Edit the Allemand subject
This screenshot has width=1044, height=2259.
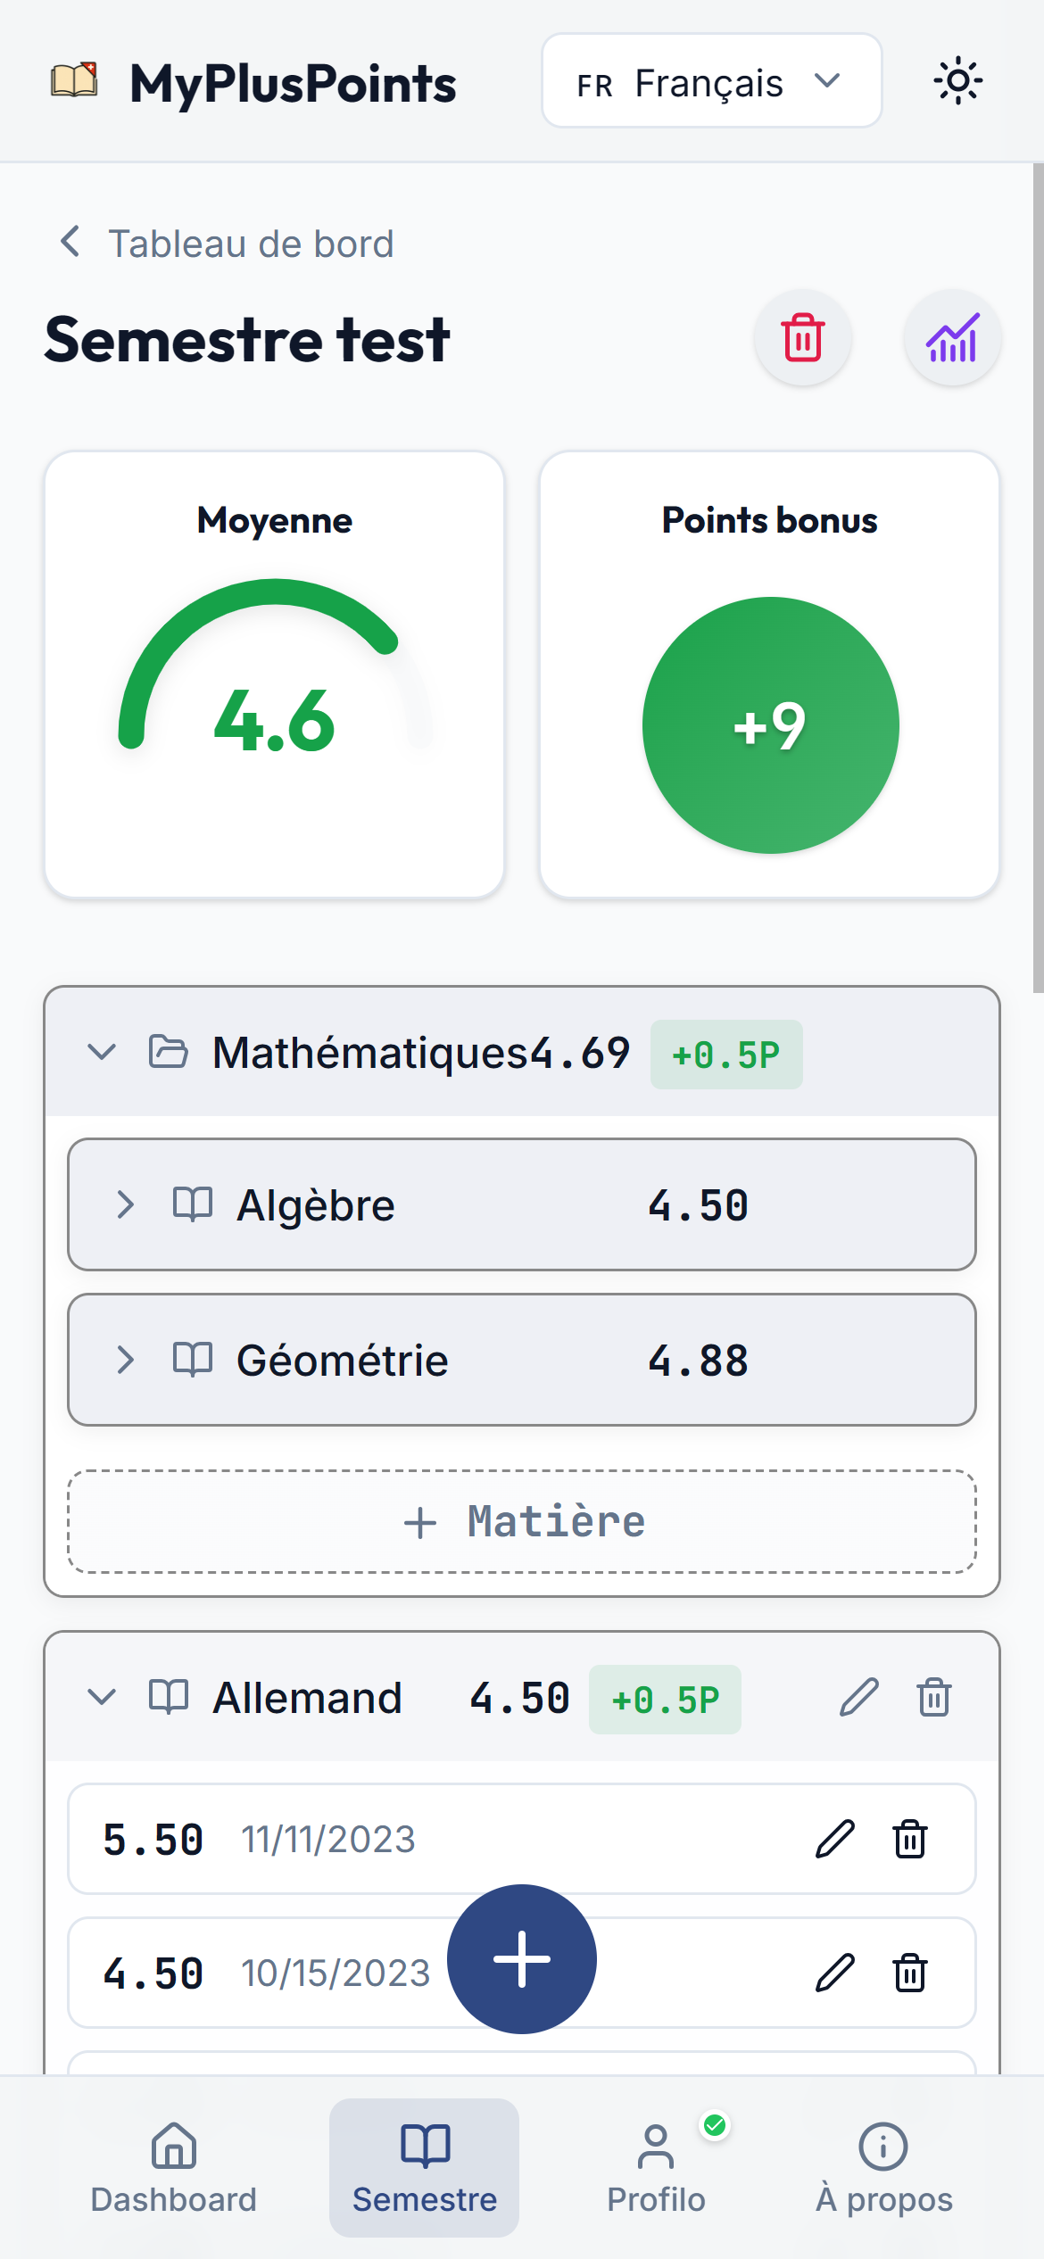(x=859, y=1697)
